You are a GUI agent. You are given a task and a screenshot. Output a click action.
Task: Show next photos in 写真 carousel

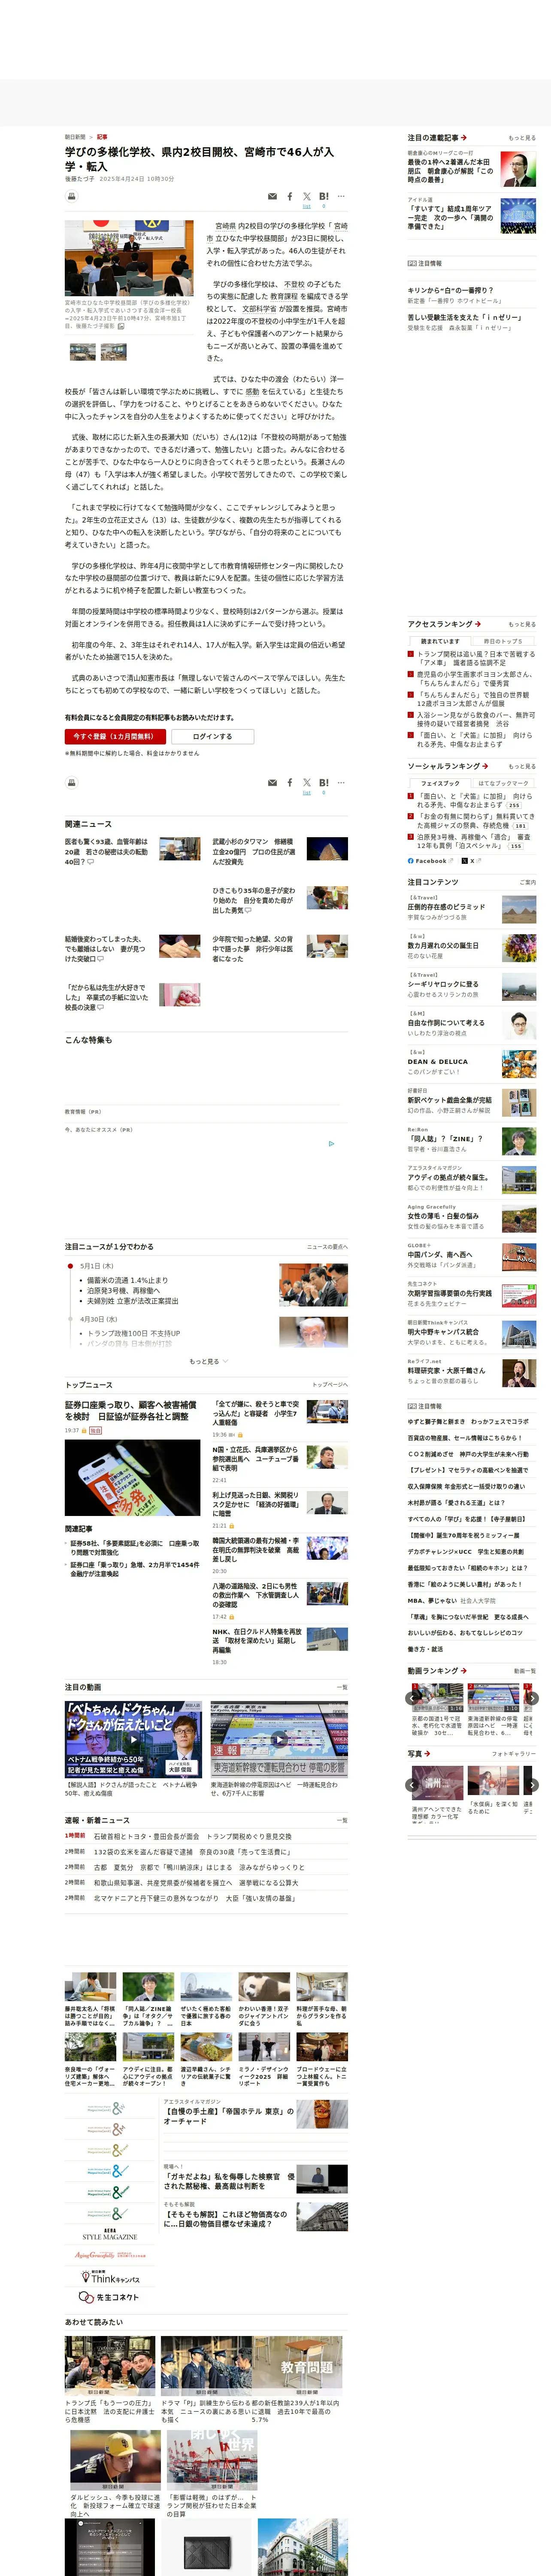coord(532,1785)
